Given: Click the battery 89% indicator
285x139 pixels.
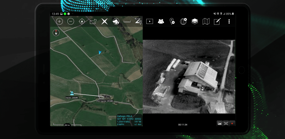Looking at the screenshot, I should pyautogui.click(x=230, y=14).
